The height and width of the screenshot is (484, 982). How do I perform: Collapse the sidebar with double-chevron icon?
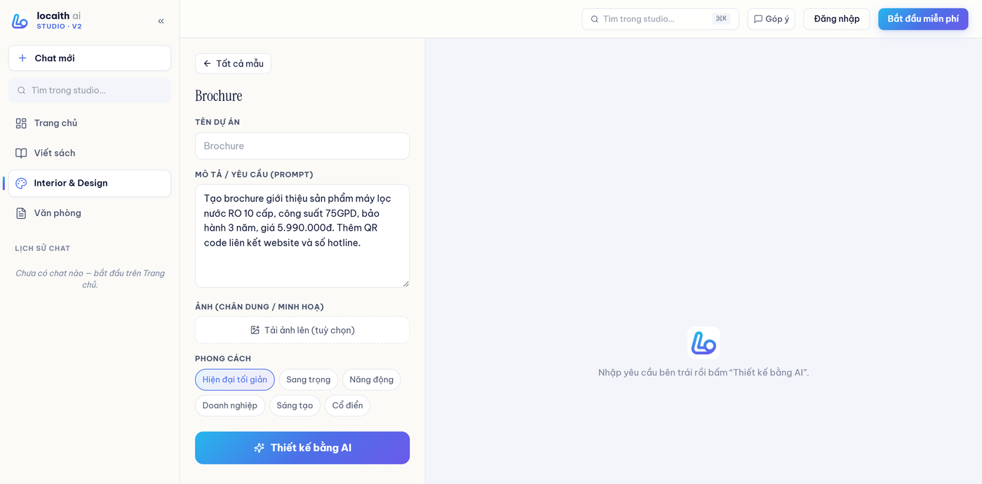161,21
